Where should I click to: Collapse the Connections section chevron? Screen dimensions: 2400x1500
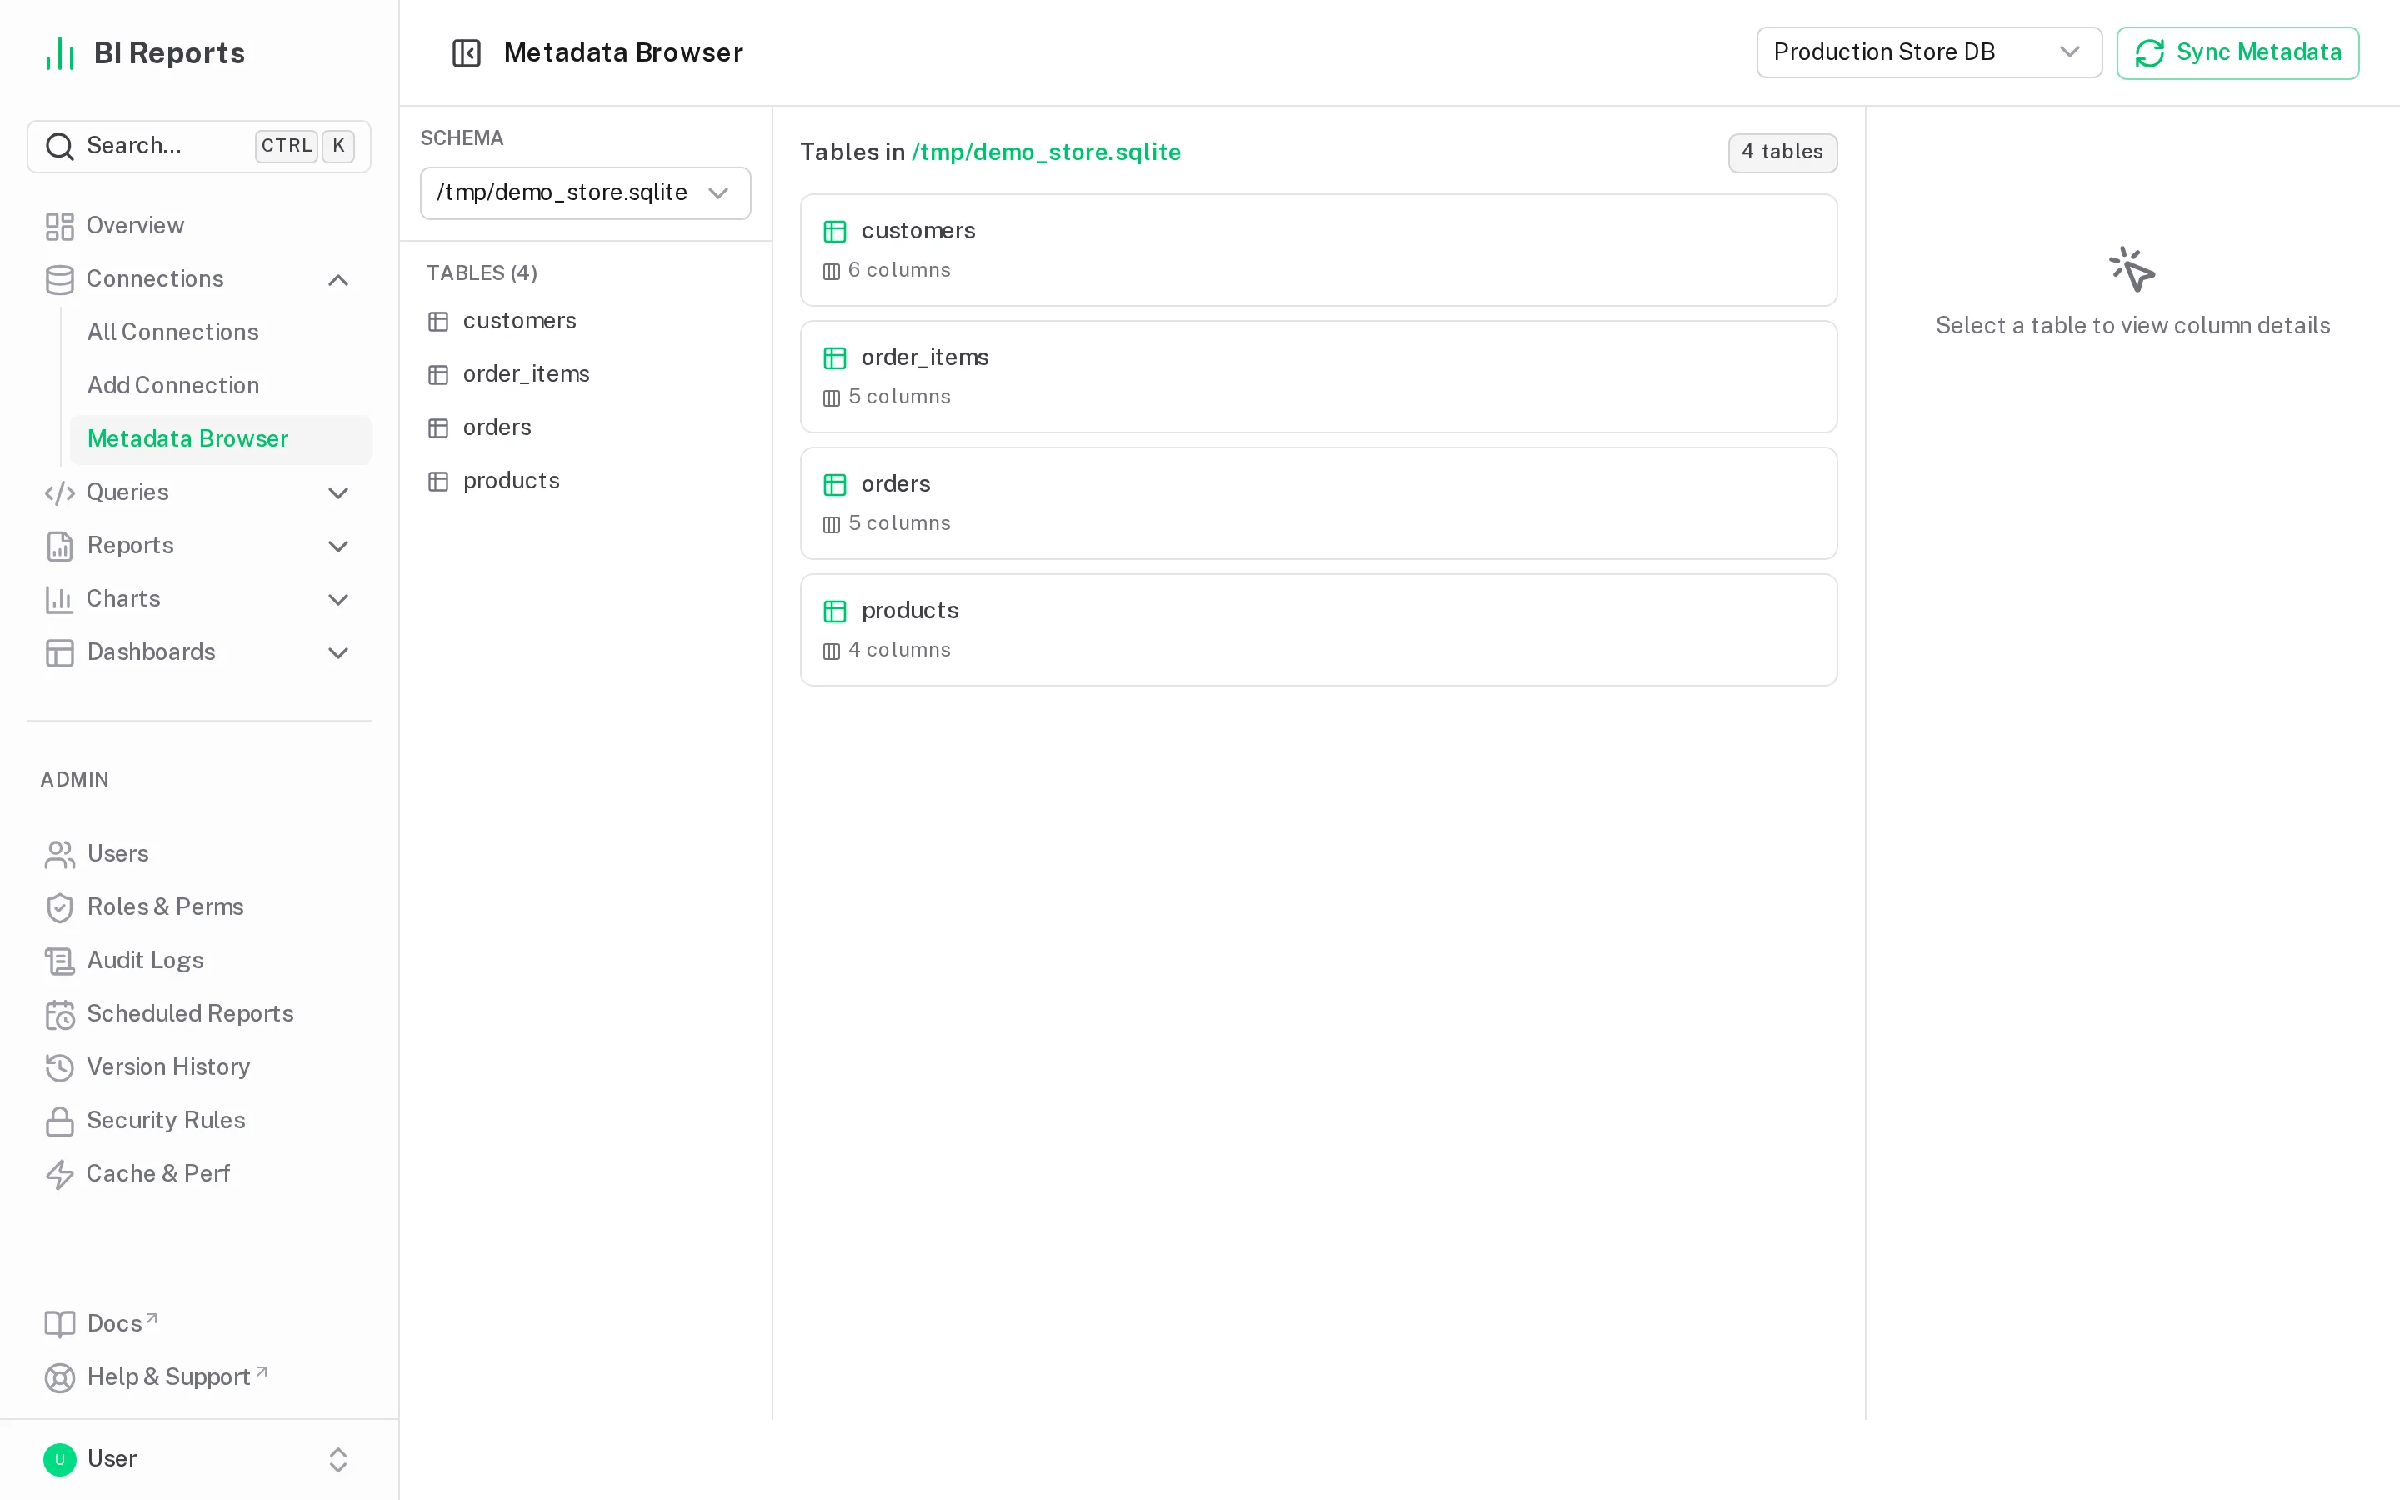coord(338,280)
